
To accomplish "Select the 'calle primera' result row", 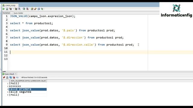I will pyautogui.click(x=27, y=89).
